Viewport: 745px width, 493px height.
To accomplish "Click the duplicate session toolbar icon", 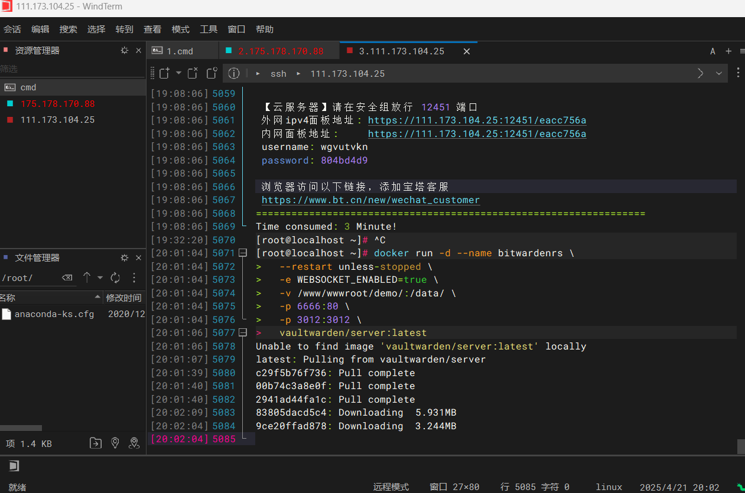I will [x=212, y=73].
